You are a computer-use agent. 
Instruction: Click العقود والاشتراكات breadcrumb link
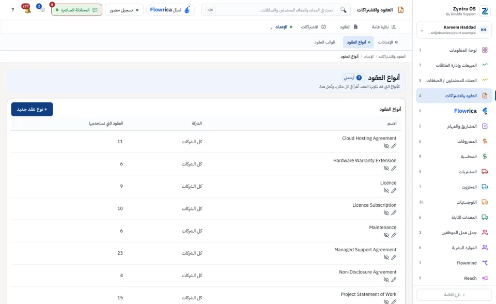(x=392, y=56)
